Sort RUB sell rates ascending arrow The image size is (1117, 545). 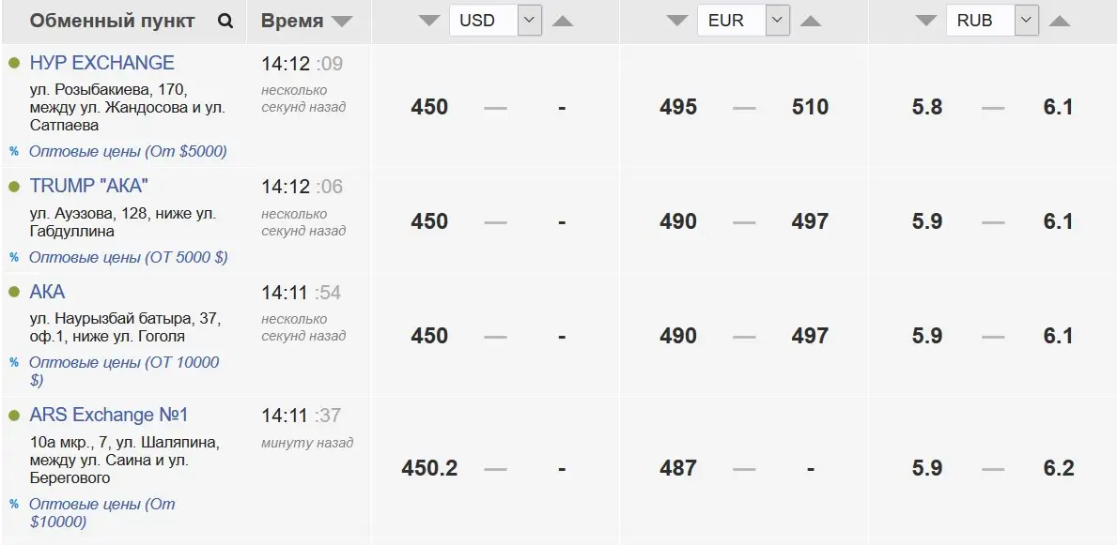point(1060,22)
